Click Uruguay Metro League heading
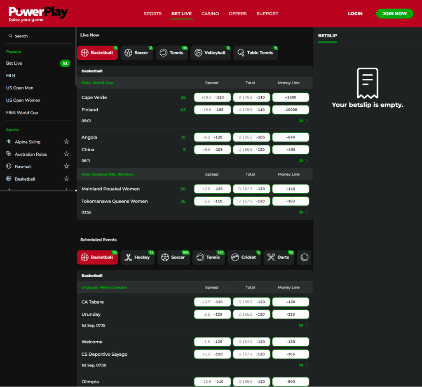Image resolution: width=422 pixels, height=387 pixels. [x=104, y=287]
